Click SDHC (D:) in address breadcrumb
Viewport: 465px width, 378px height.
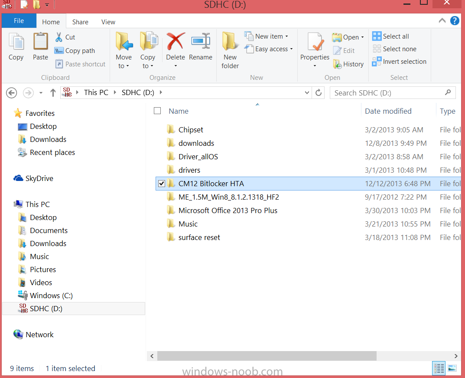tap(138, 92)
